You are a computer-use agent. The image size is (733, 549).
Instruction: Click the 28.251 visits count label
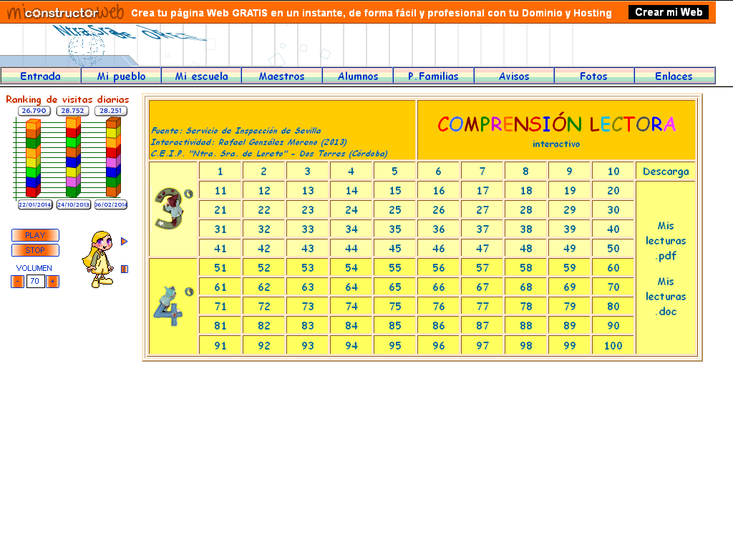click(x=111, y=111)
